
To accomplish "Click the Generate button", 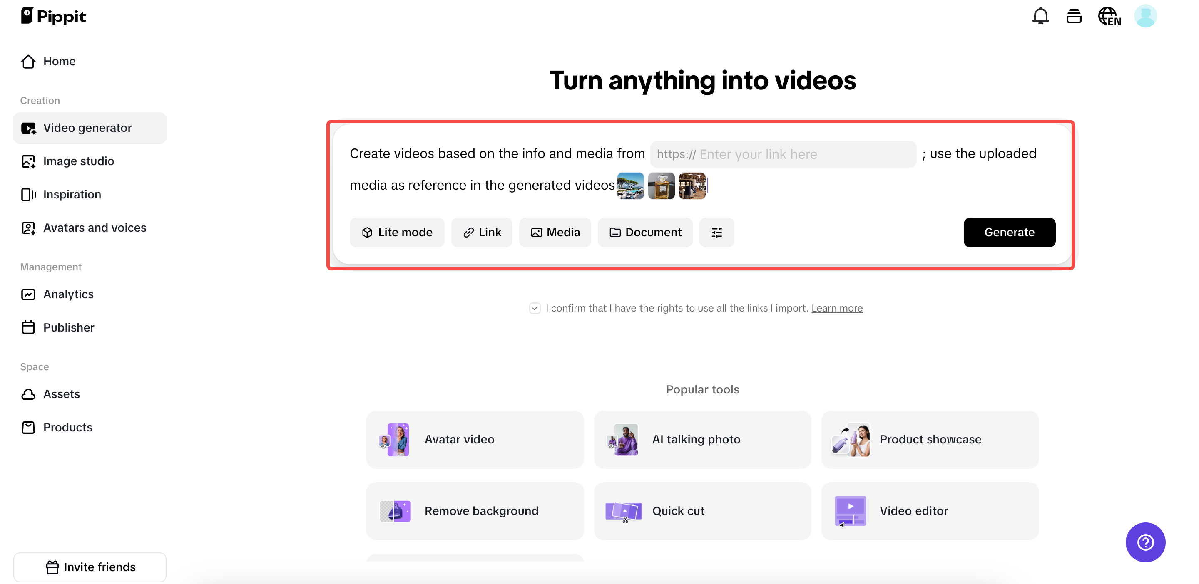I will coord(1009,232).
